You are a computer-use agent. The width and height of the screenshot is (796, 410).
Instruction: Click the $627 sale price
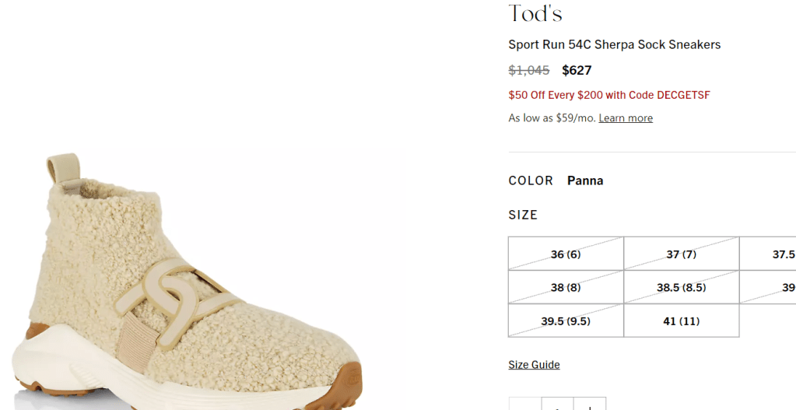577,70
